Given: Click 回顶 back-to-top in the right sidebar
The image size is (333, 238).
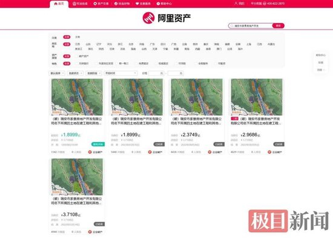Looking at the screenshot, I should pyautogui.click(x=320, y=69).
